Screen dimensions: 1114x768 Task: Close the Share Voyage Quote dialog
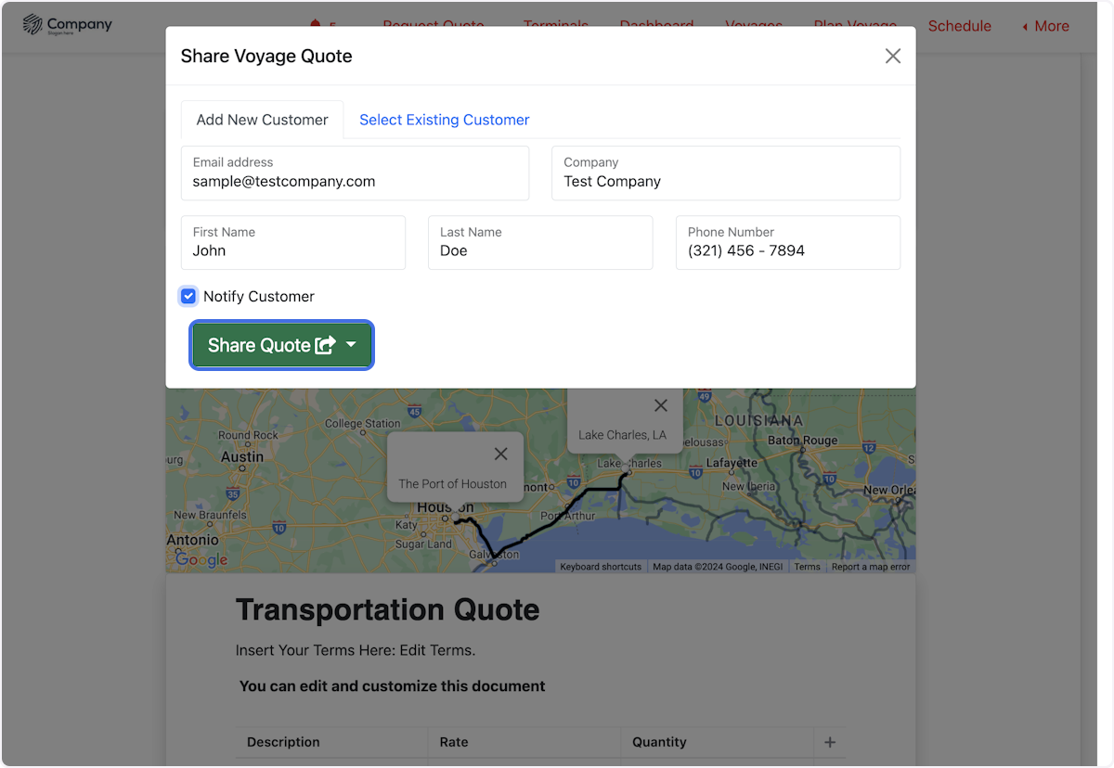click(892, 57)
